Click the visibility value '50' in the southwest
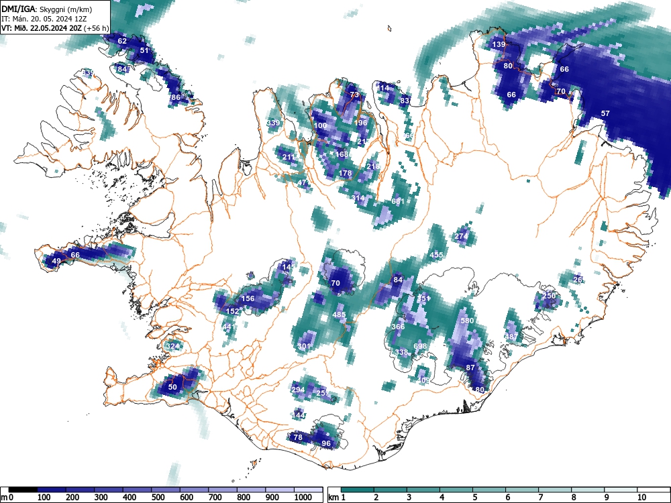 coord(172,387)
